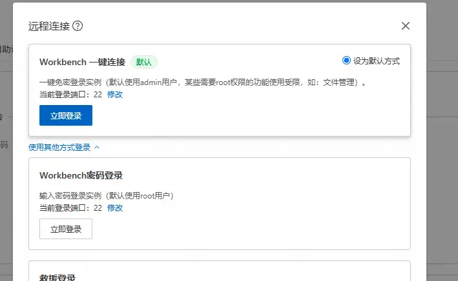Click the blue 立即登录 button under Workbench 一键连接
This screenshot has width=458, height=281.
(66, 115)
